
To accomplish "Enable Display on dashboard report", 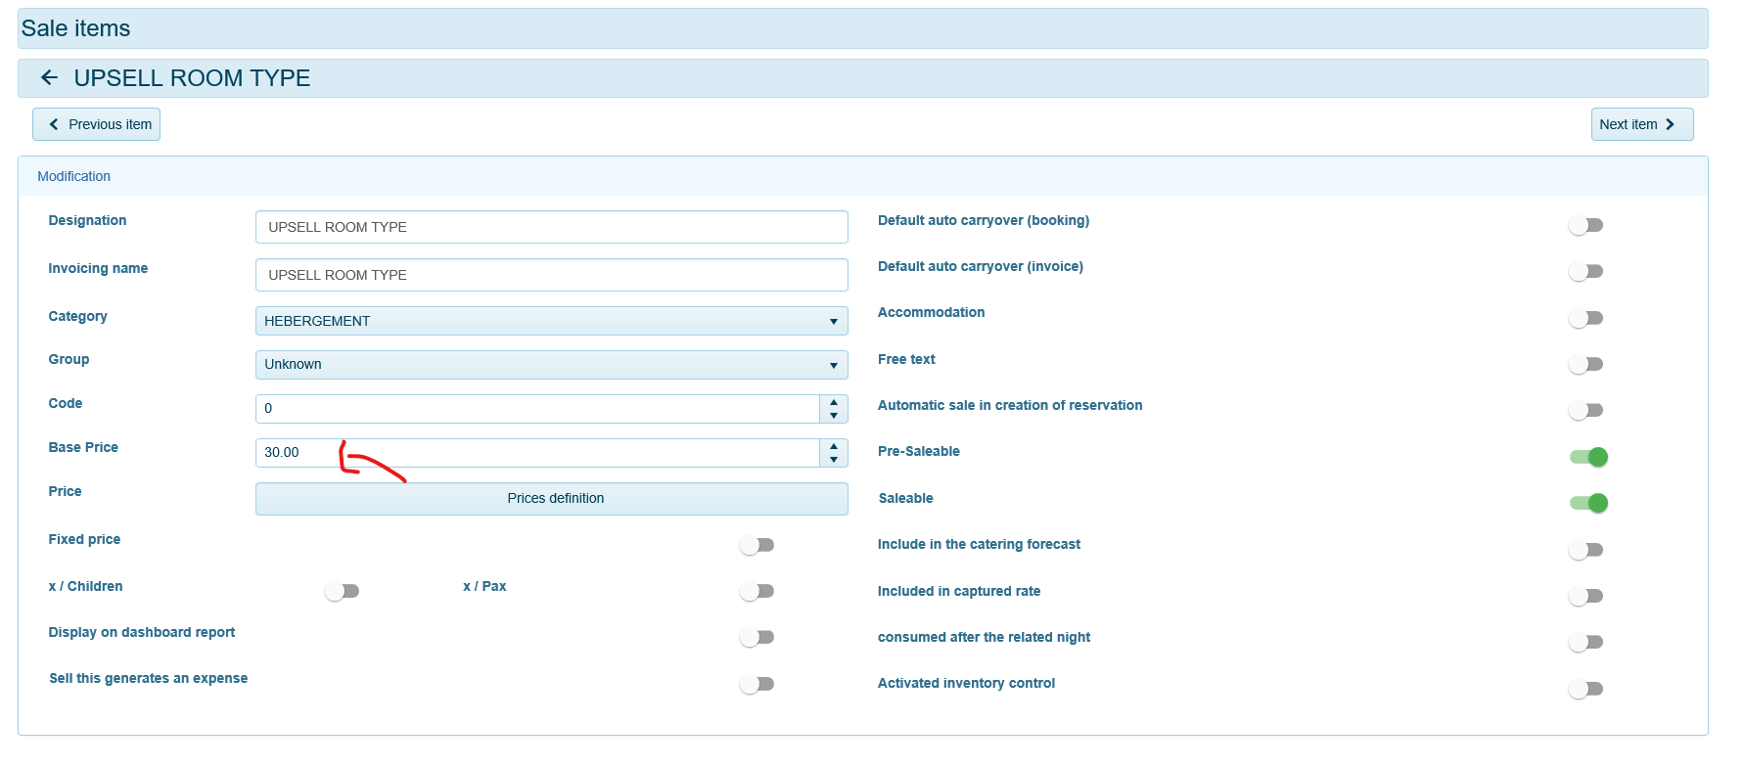I will click(x=757, y=637).
